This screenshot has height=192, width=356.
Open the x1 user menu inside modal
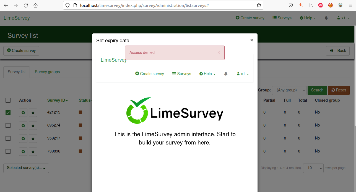tap(243, 74)
